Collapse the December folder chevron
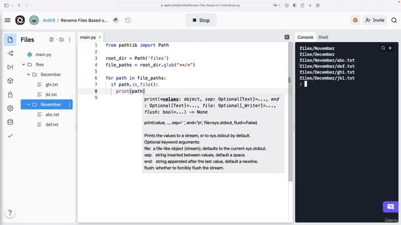The image size is (401, 225). pyautogui.click(x=28, y=74)
